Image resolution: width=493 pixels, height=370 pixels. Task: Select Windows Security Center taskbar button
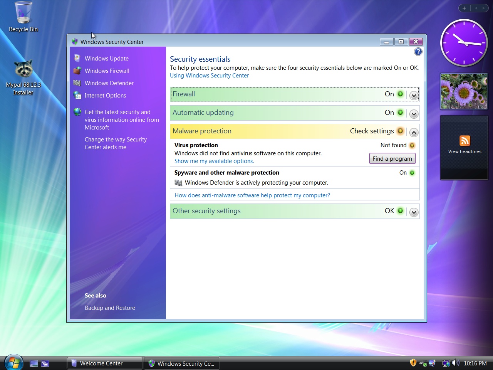[181, 363]
